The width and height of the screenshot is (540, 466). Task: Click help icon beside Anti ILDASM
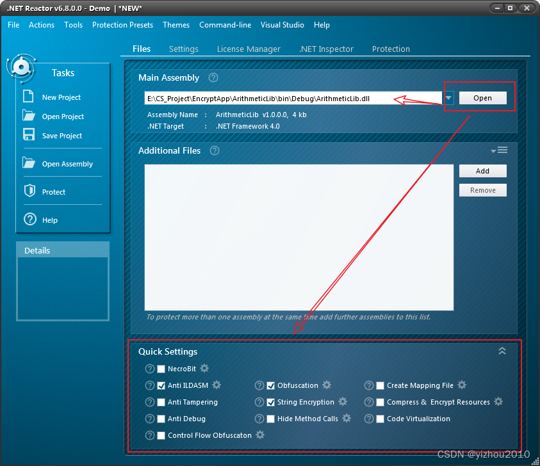click(150, 385)
